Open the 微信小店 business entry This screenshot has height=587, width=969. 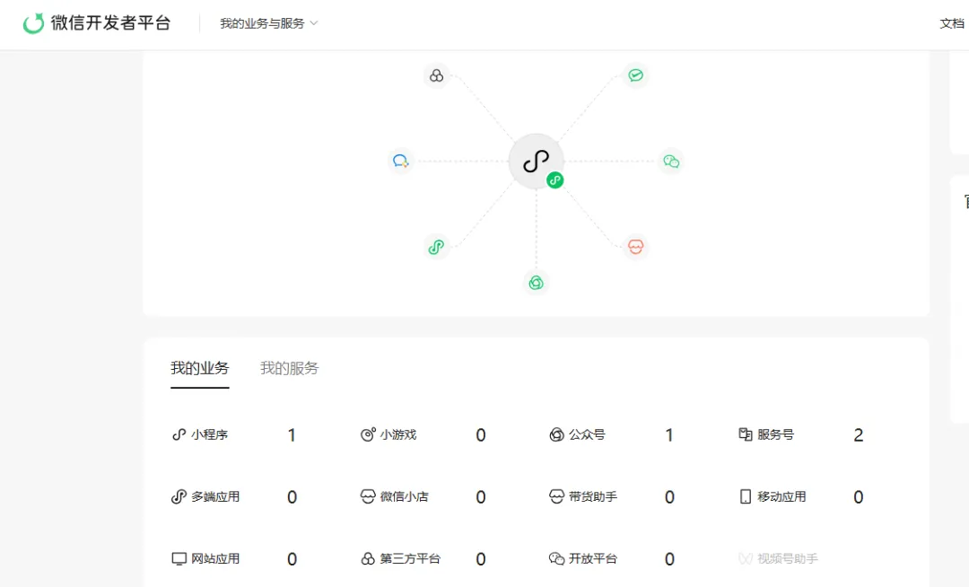[x=404, y=496]
